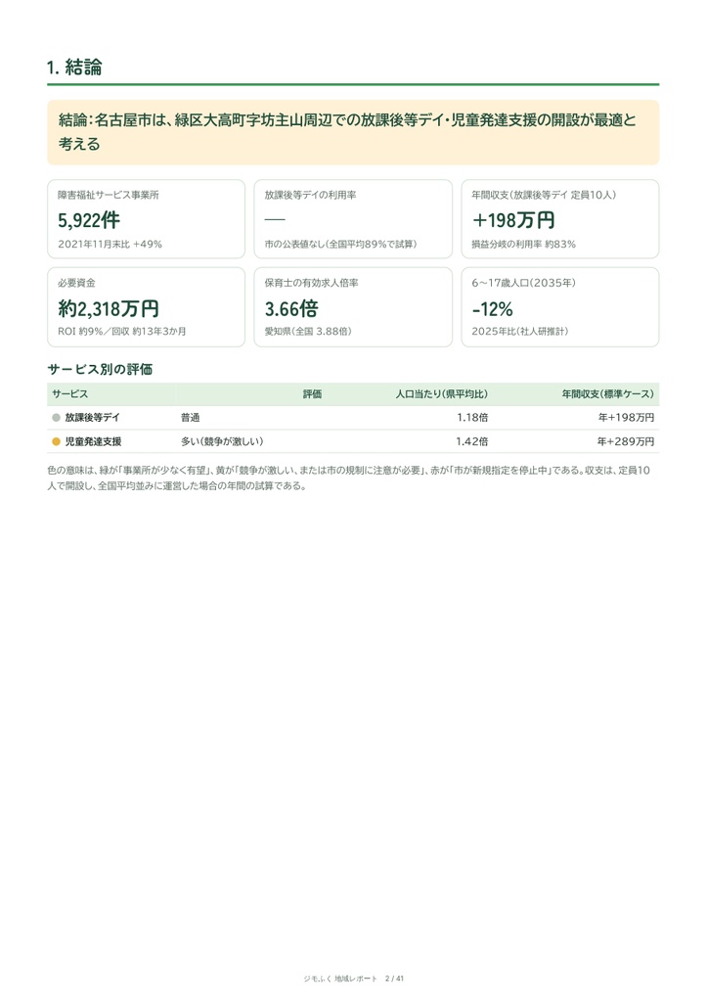Click the orange dot beside 児童発達支援
This screenshot has height=1002, width=707.
(x=56, y=441)
